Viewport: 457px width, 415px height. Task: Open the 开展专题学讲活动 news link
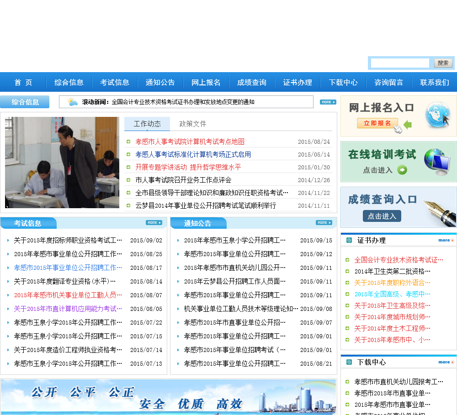coord(188,168)
